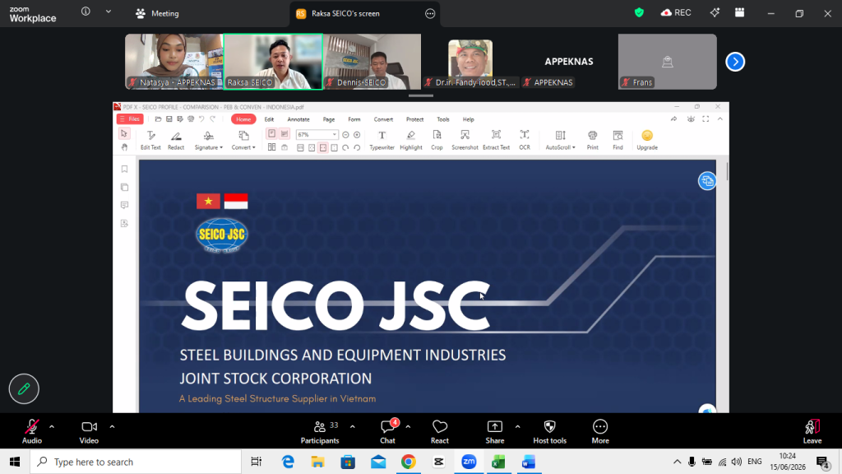The height and width of the screenshot is (474, 842).
Task: Open Google Chrome from taskbar
Action: tap(409, 462)
